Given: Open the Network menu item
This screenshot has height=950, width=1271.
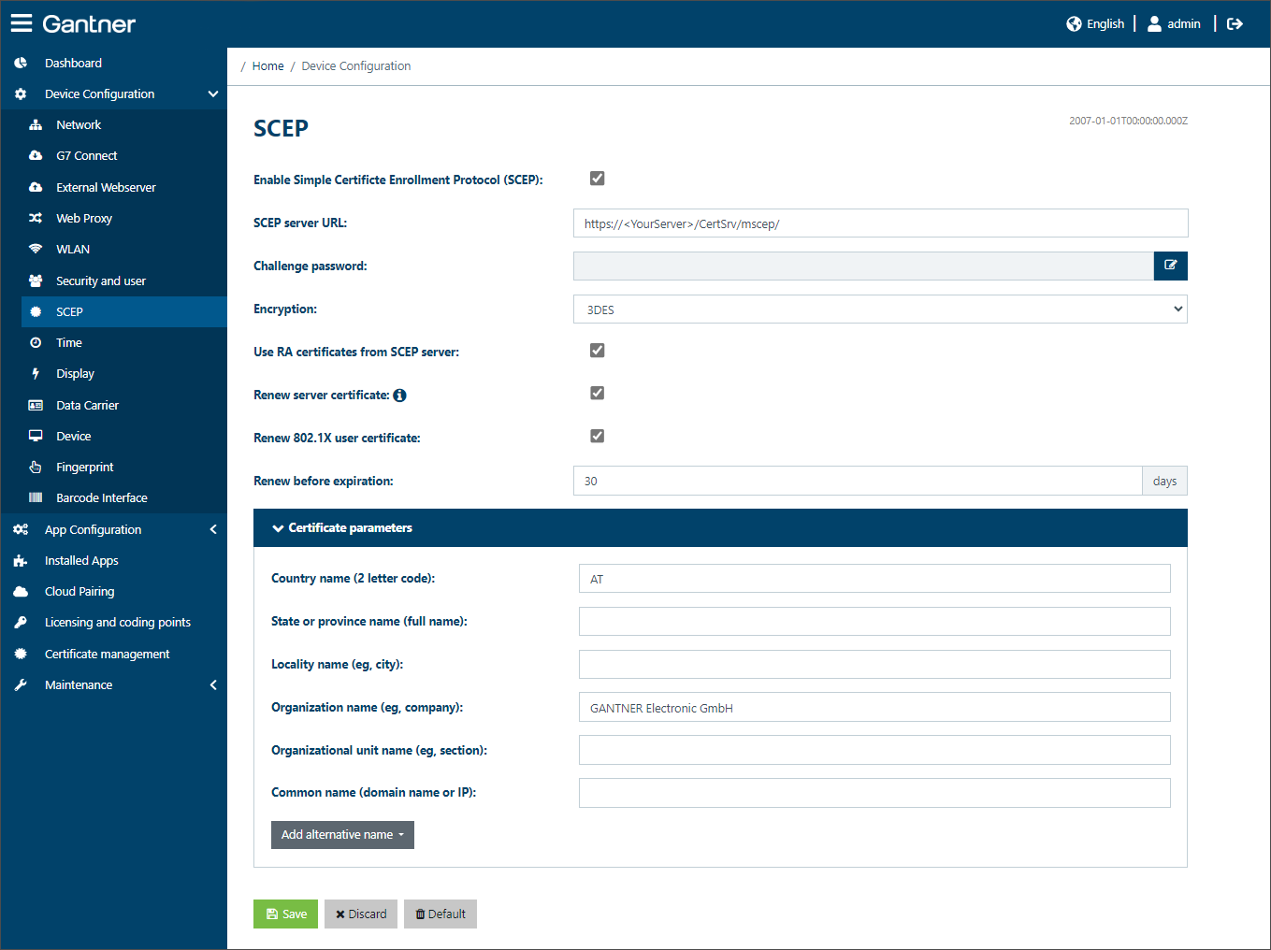Looking at the screenshot, I should [x=79, y=124].
